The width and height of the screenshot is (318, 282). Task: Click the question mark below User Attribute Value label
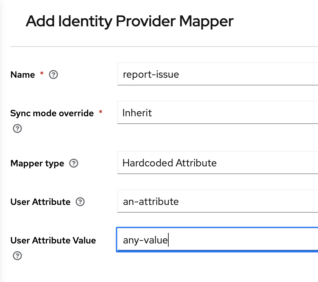[17, 256]
